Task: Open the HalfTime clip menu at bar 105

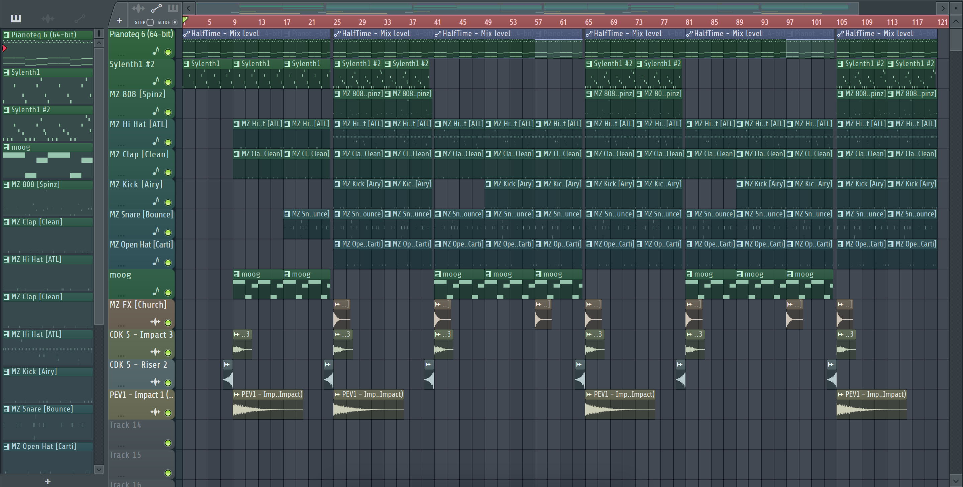Action: [840, 34]
